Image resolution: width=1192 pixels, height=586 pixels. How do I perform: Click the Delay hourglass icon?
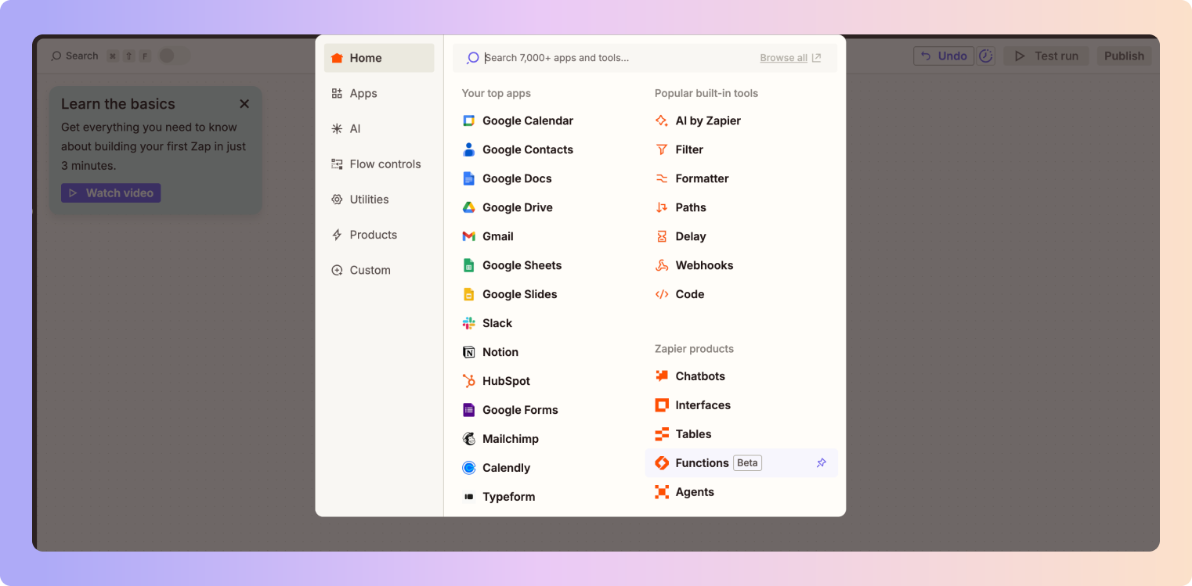(662, 236)
